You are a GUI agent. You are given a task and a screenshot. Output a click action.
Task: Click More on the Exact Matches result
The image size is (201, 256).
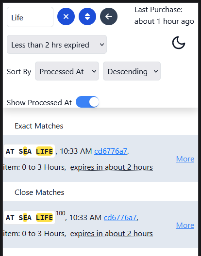pos(185,159)
